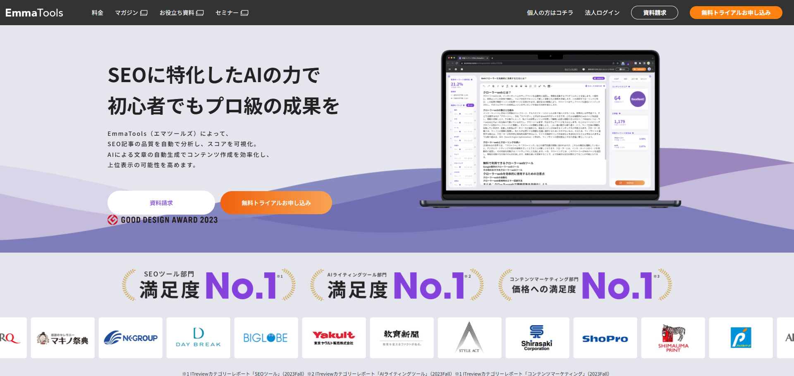Click the EmmaTools logo
Image resolution: width=794 pixels, height=376 pixels.
(x=34, y=13)
